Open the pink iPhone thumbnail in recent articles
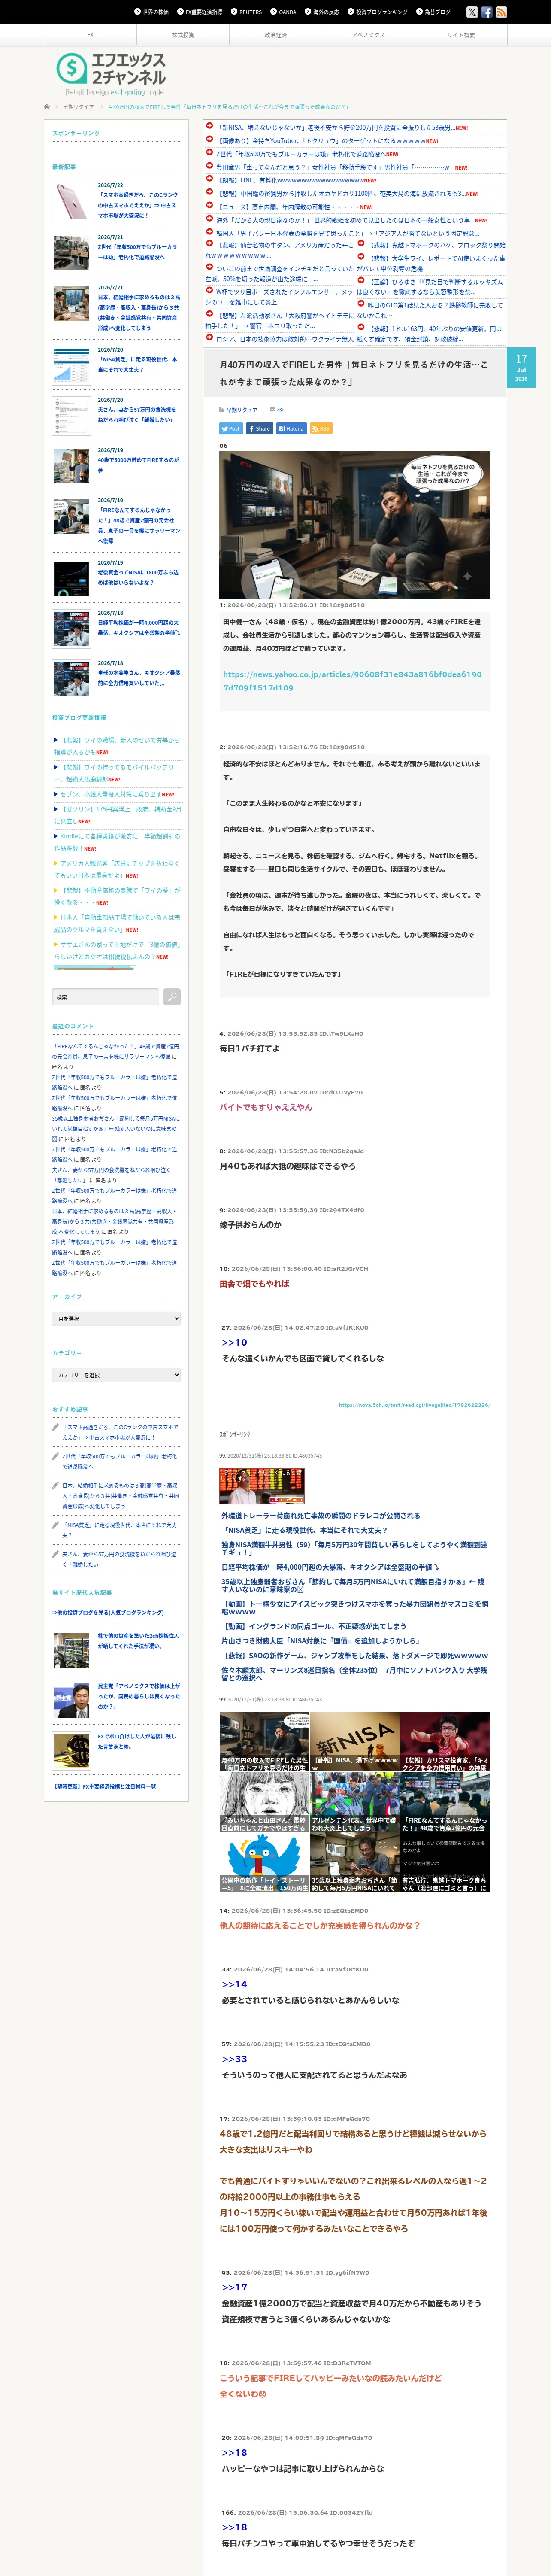 [72, 202]
